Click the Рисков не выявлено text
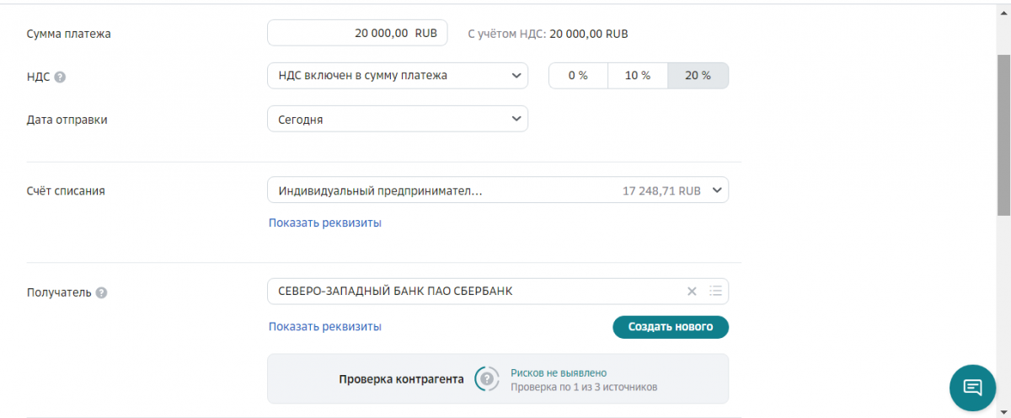Screen dimensions: 1011x418 (559, 372)
